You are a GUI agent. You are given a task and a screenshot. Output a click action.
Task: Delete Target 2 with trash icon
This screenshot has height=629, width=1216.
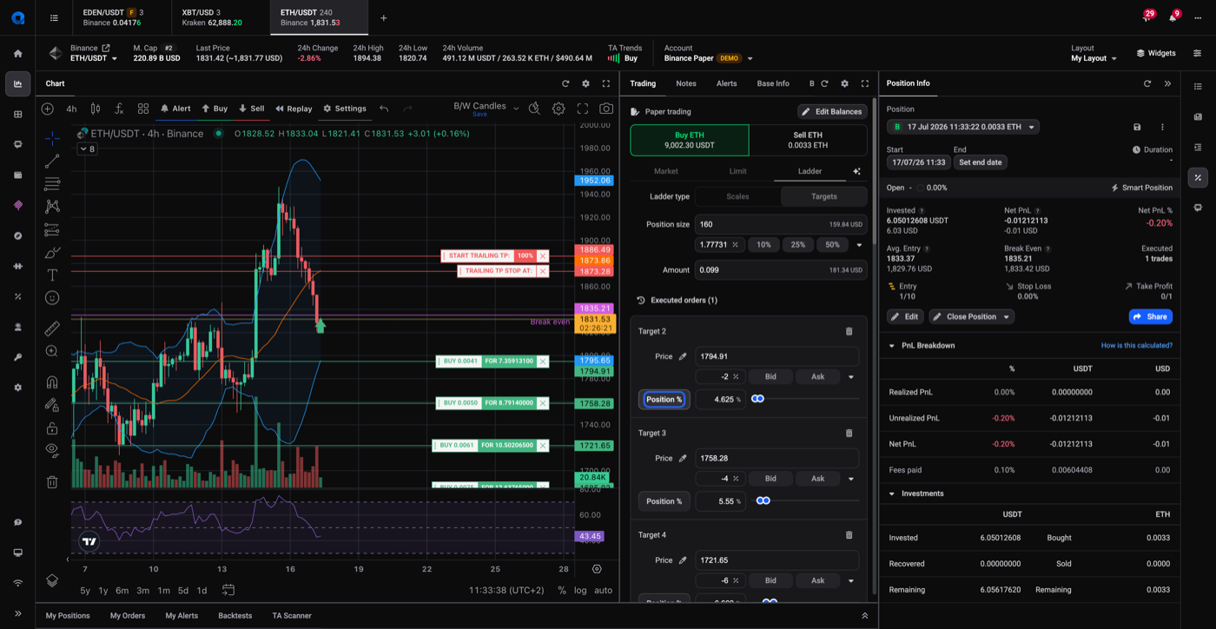[849, 331]
